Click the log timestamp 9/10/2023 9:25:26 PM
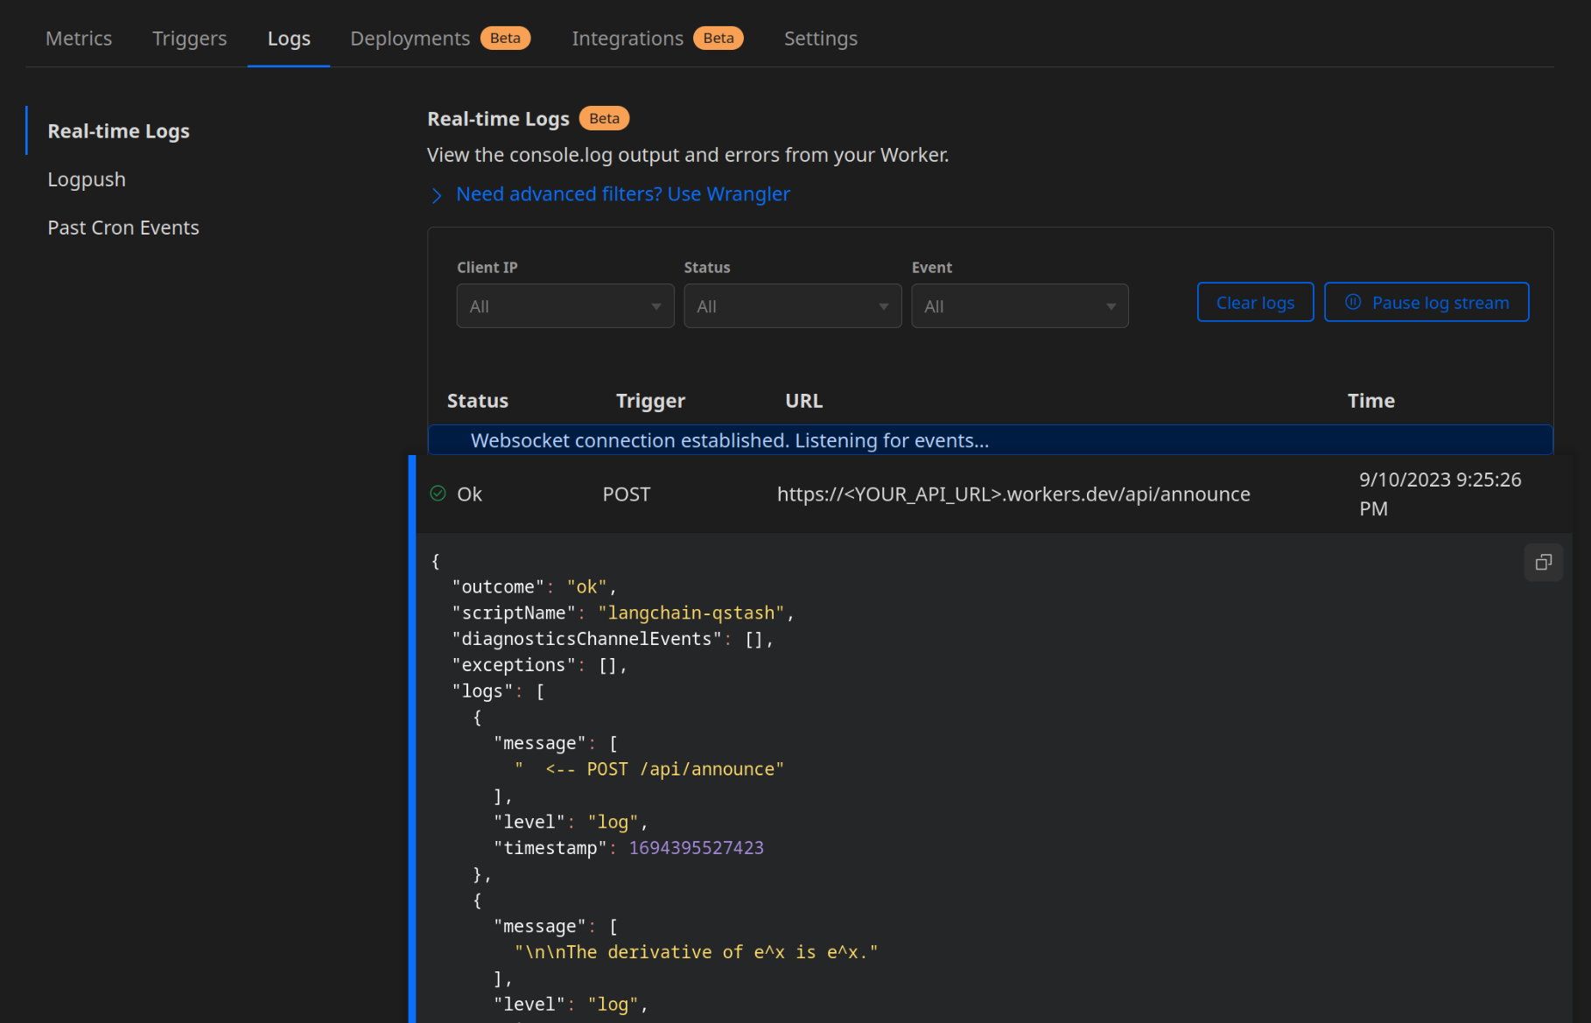The height and width of the screenshot is (1023, 1591). pyautogui.click(x=1440, y=494)
